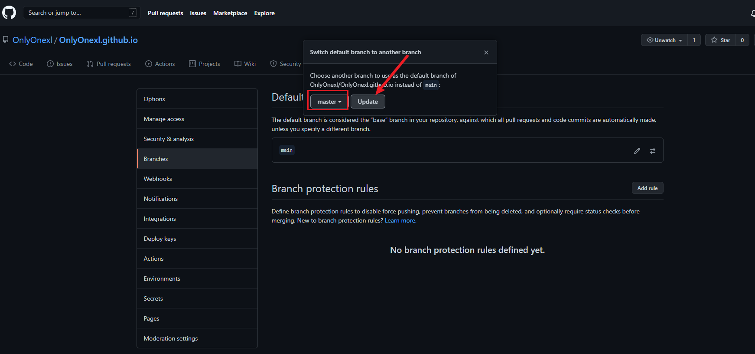
Task: Switch to the Projects tab
Action: click(205, 64)
